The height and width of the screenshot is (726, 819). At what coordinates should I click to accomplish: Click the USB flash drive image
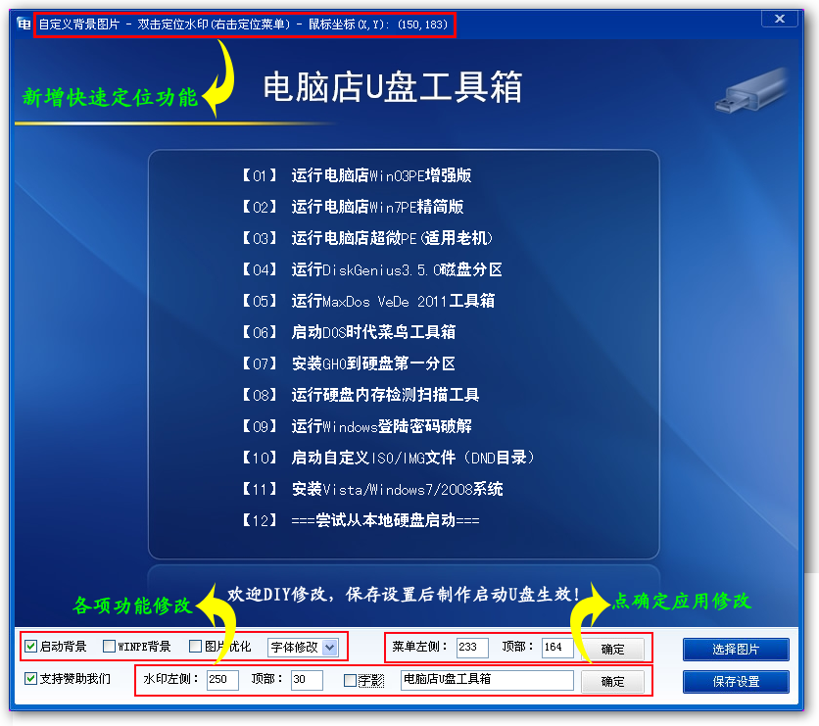752,90
